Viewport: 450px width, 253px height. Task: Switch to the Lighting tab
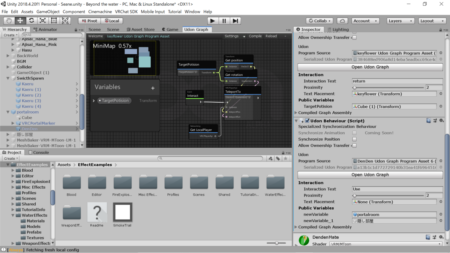click(337, 29)
